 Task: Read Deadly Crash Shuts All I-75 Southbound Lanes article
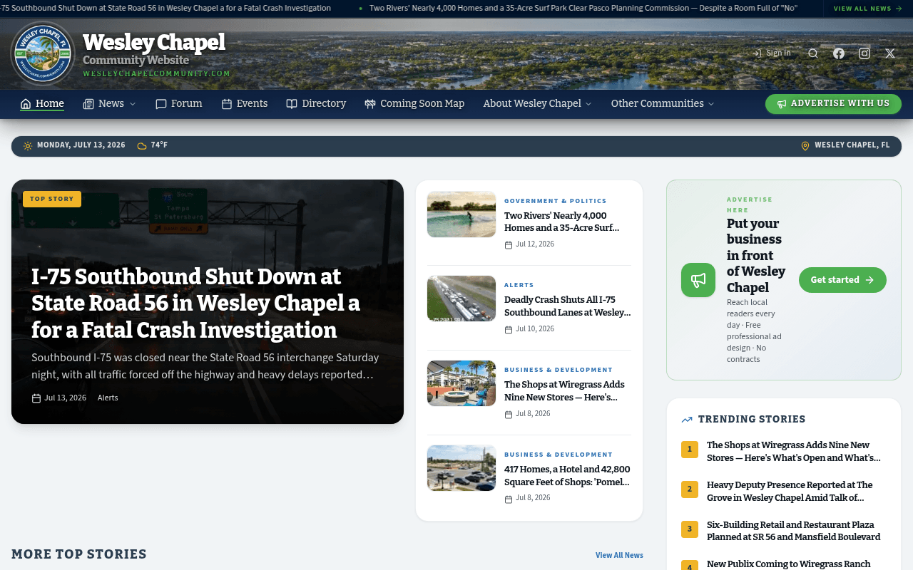567,306
